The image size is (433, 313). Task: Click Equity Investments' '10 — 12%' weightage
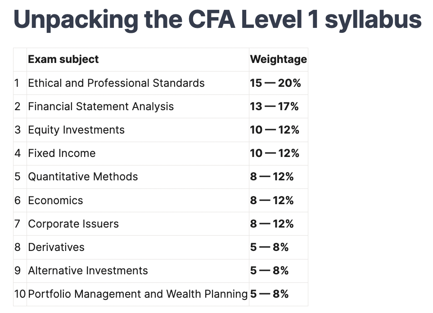point(274,130)
